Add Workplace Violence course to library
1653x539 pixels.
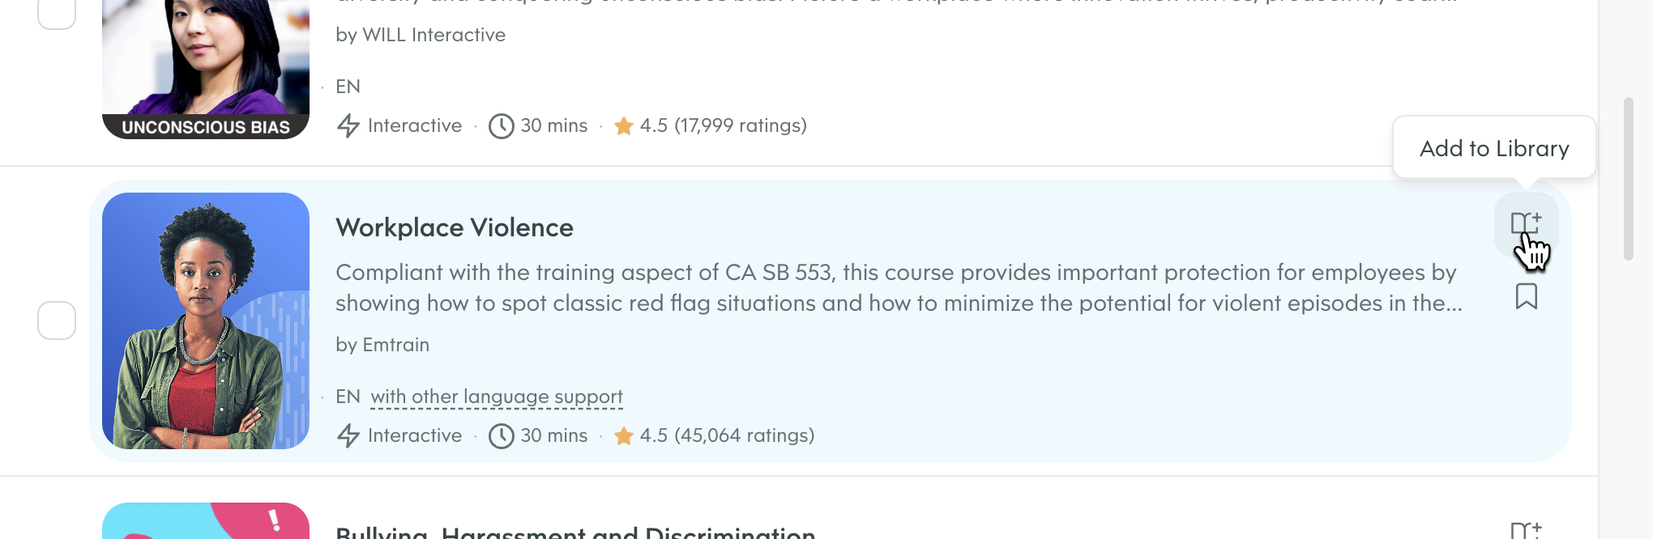click(x=1526, y=223)
